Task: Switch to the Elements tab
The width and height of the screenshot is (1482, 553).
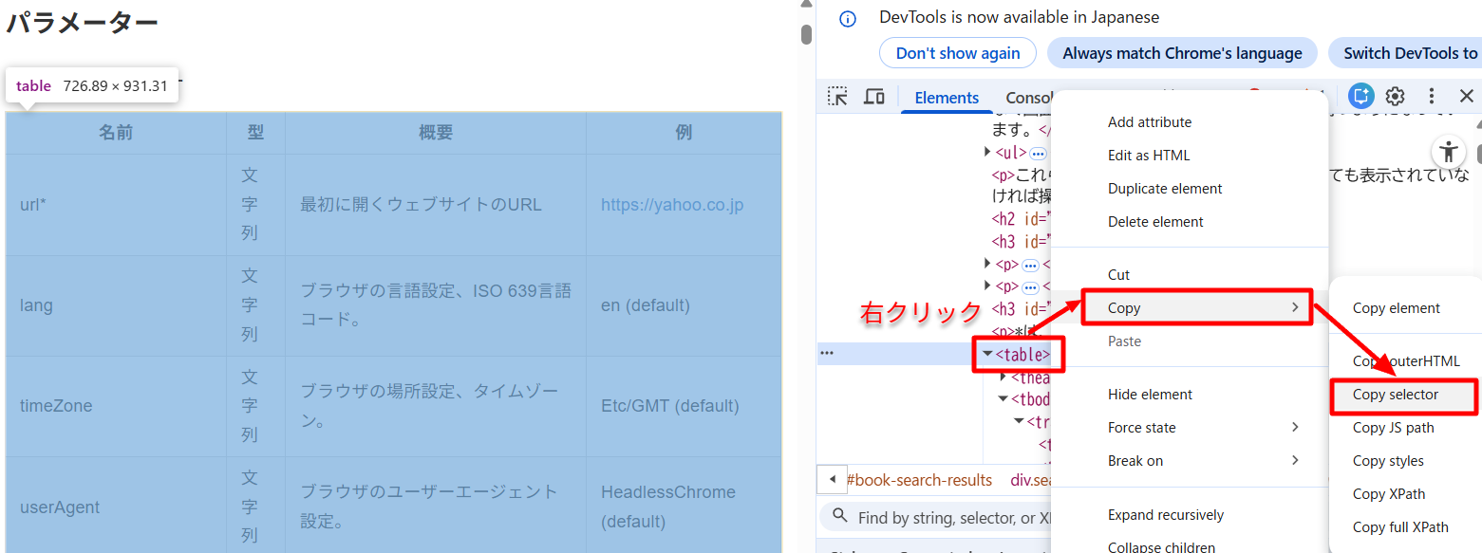Action: (946, 98)
